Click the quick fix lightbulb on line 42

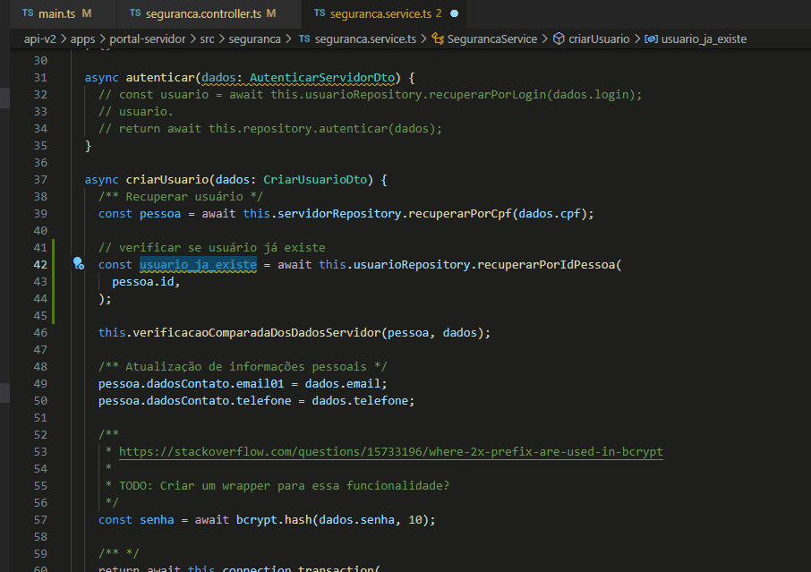[x=78, y=264]
